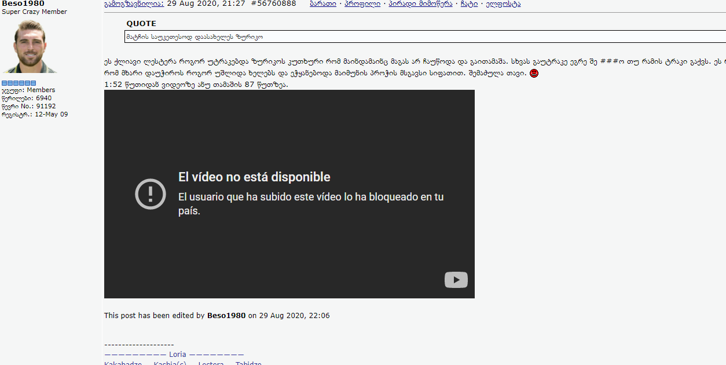Click the Beso1980 username heading
Viewport: 726px width, 365px height.
tap(23, 3)
